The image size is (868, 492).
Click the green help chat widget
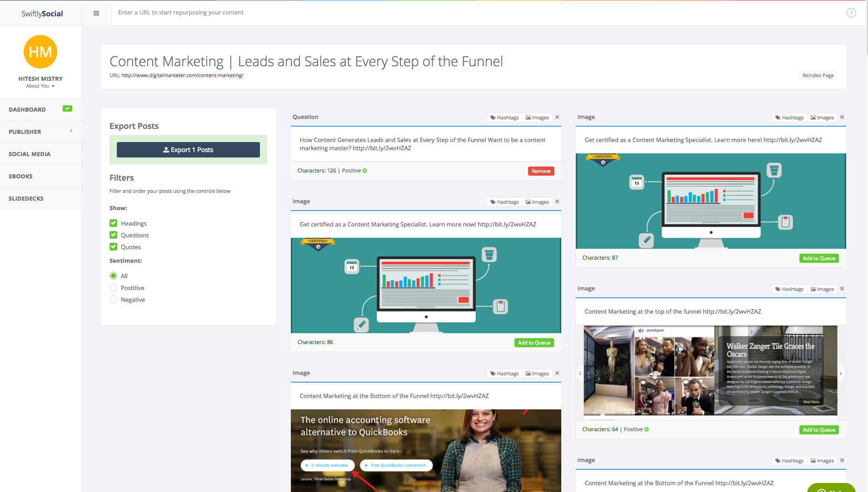coord(831,488)
